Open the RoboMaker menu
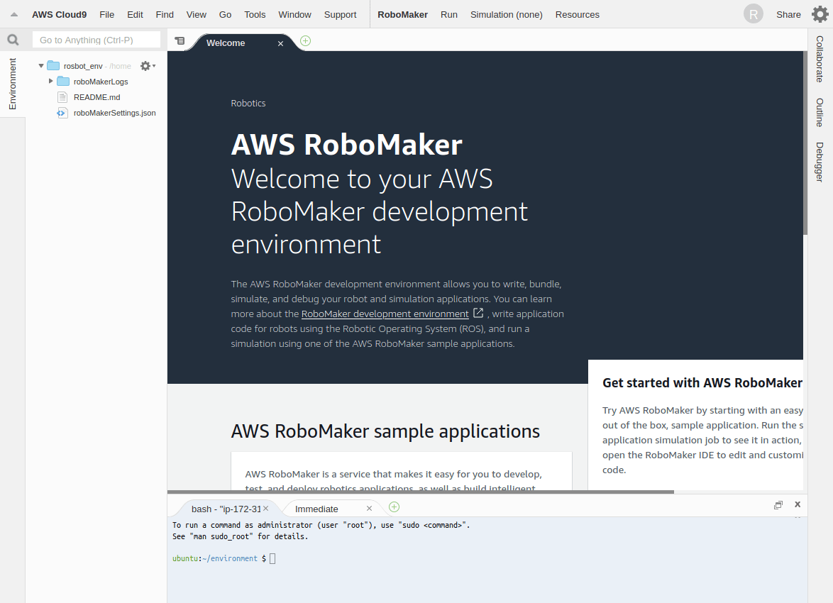The image size is (833, 603). 403,15
